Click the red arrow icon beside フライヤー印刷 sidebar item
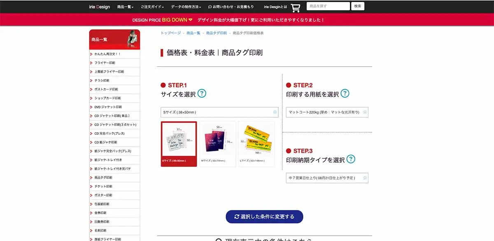494x241 pixels. point(91,63)
